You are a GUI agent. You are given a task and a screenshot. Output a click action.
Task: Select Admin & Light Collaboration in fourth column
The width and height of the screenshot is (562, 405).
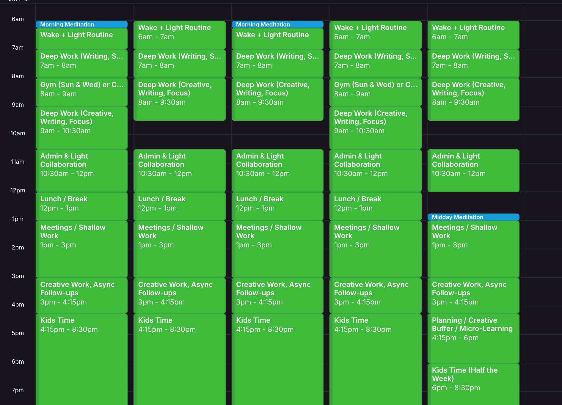pos(376,170)
